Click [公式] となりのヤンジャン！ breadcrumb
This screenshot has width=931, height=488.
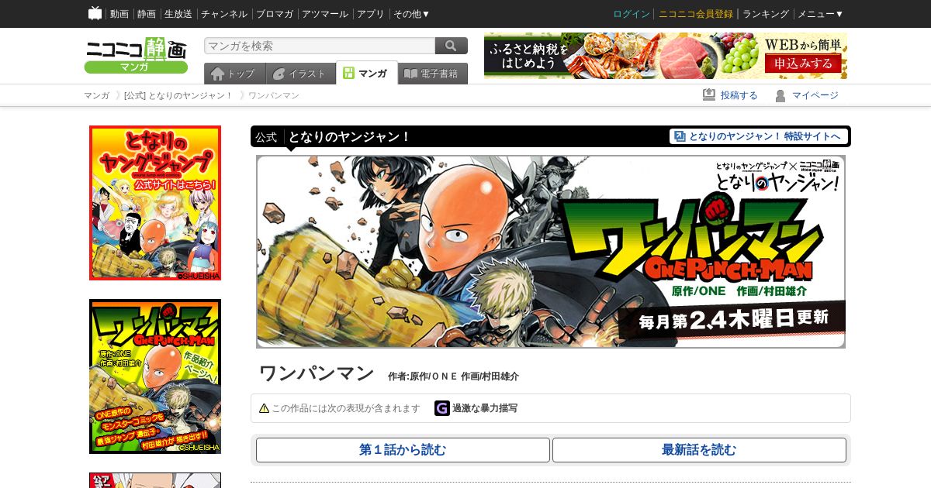(x=178, y=95)
